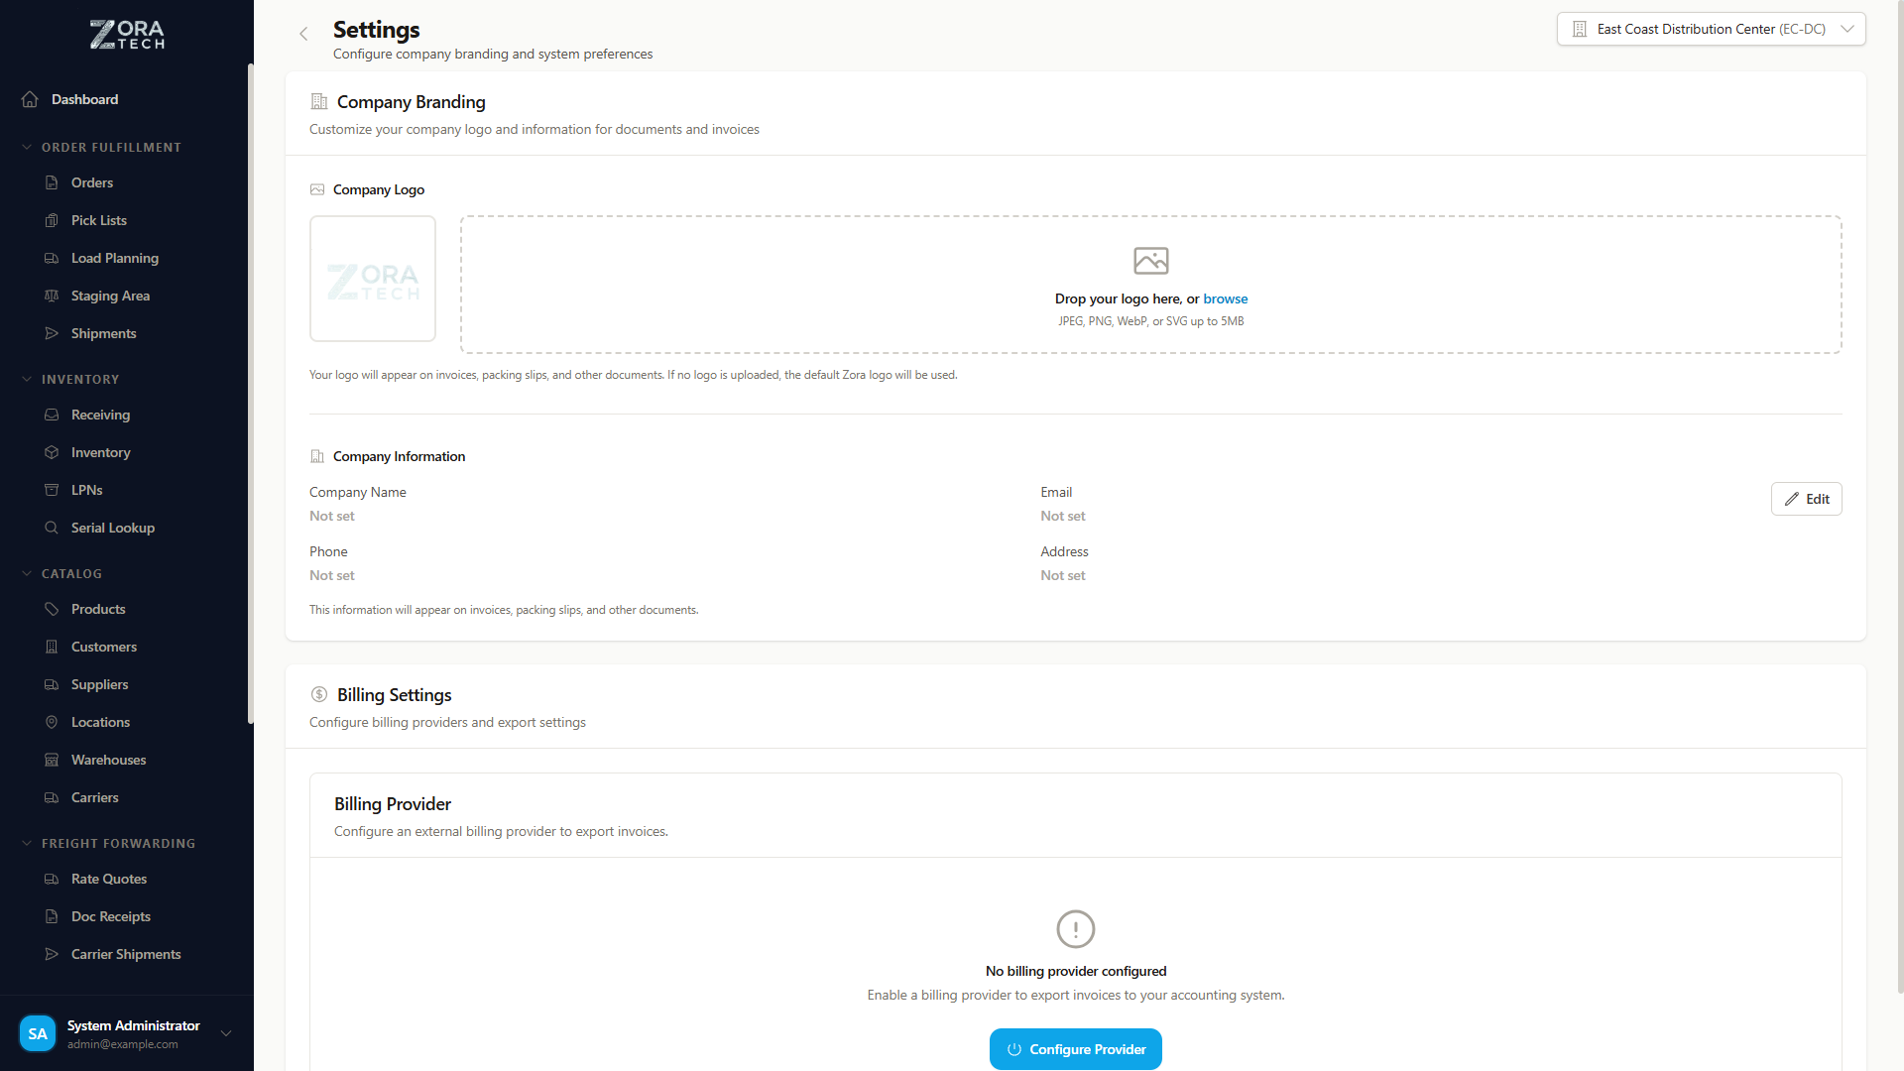Click the Rate Quotes icon
This screenshot has height=1071, width=1904.
point(52,879)
